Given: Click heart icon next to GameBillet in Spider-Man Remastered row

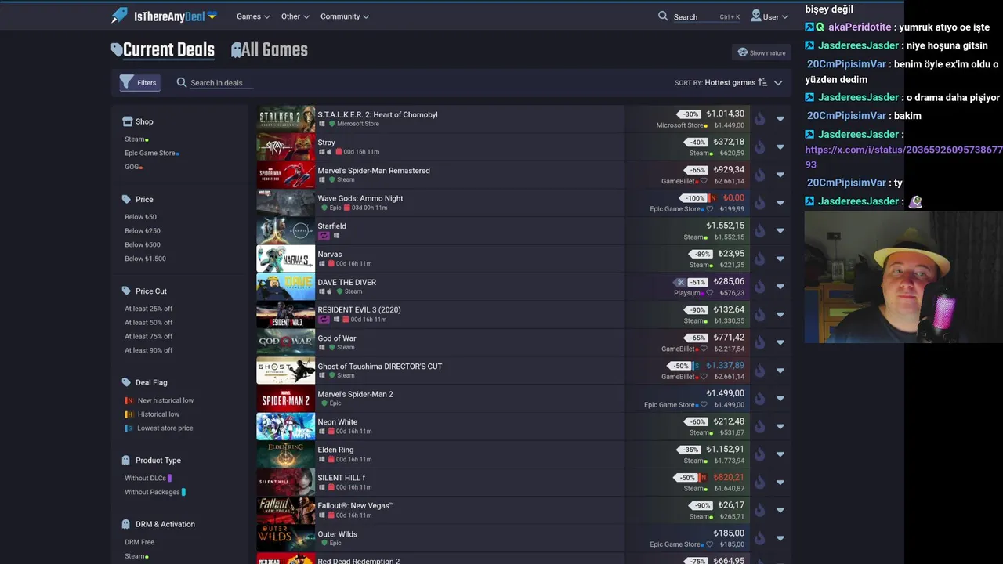Looking at the screenshot, I should point(703,181).
